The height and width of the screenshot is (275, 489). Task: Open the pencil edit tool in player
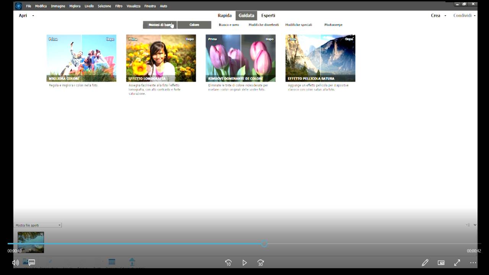coord(425,263)
